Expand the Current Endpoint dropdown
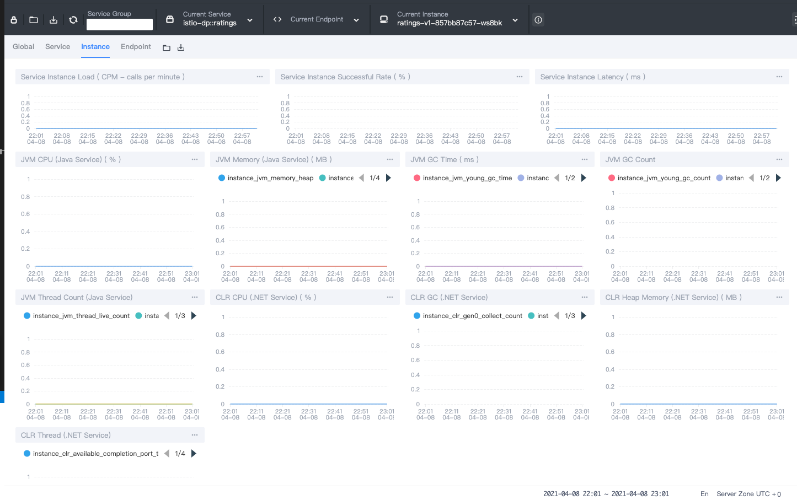The height and width of the screenshot is (500, 797). coord(317,19)
